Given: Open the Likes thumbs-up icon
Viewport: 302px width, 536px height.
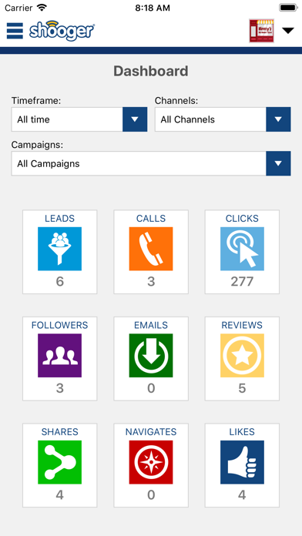Looking at the screenshot, I should pyautogui.click(x=242, y=462).
